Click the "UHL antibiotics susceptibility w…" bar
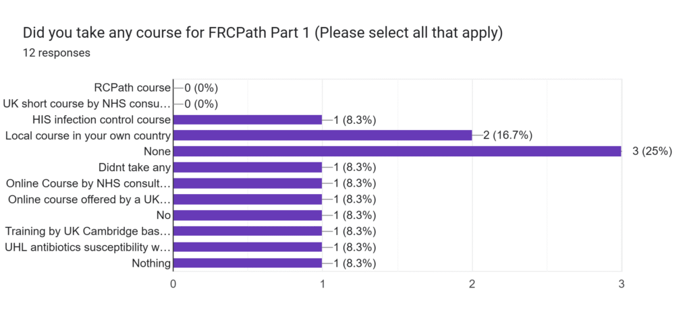This screenshot has height=328, width=691. click(248, 247)
